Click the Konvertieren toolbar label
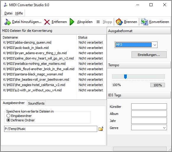Screen dimensions: 172x152 click(x=159, y=22)
